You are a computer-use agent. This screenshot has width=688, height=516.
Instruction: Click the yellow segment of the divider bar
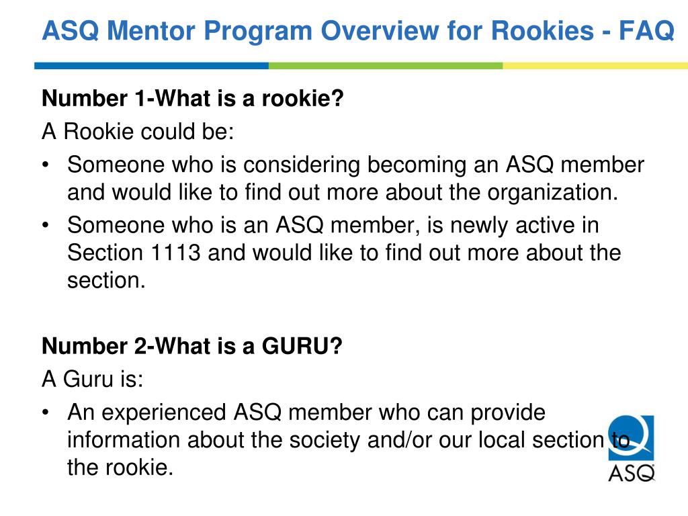click(595, 66)
